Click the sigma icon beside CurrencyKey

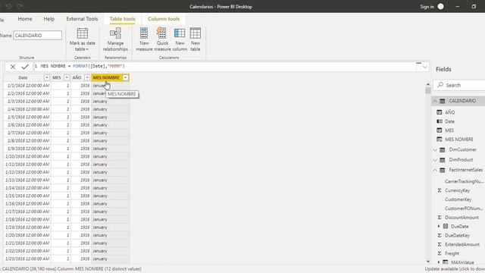coord(440,190)
